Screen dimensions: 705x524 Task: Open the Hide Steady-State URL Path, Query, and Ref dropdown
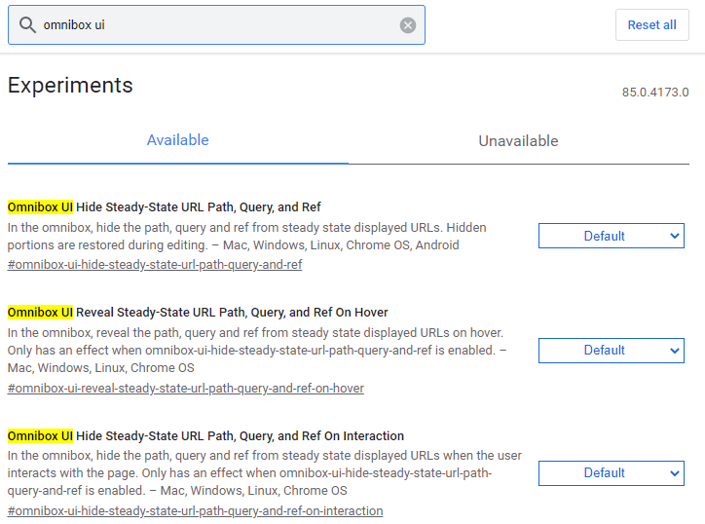(x=611, y=236)
